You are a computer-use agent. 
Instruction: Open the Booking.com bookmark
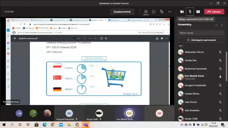(29, 28)
